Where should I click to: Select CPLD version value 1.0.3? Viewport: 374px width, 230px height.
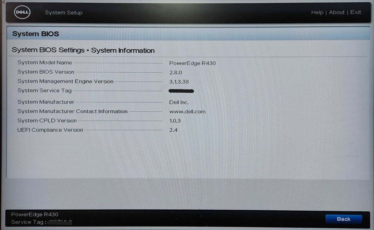[x=175, y=121]
